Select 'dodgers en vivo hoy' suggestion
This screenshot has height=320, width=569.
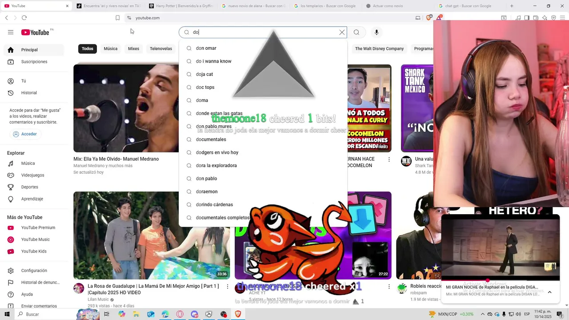click(x=263, y=152)
